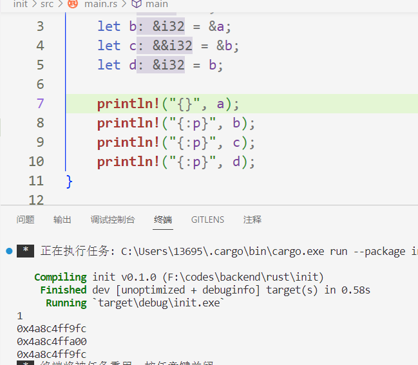Viewport: 418px width, 365px height.
Task: Select the 终端 (Terminal) tab
Action: point(163,220)
